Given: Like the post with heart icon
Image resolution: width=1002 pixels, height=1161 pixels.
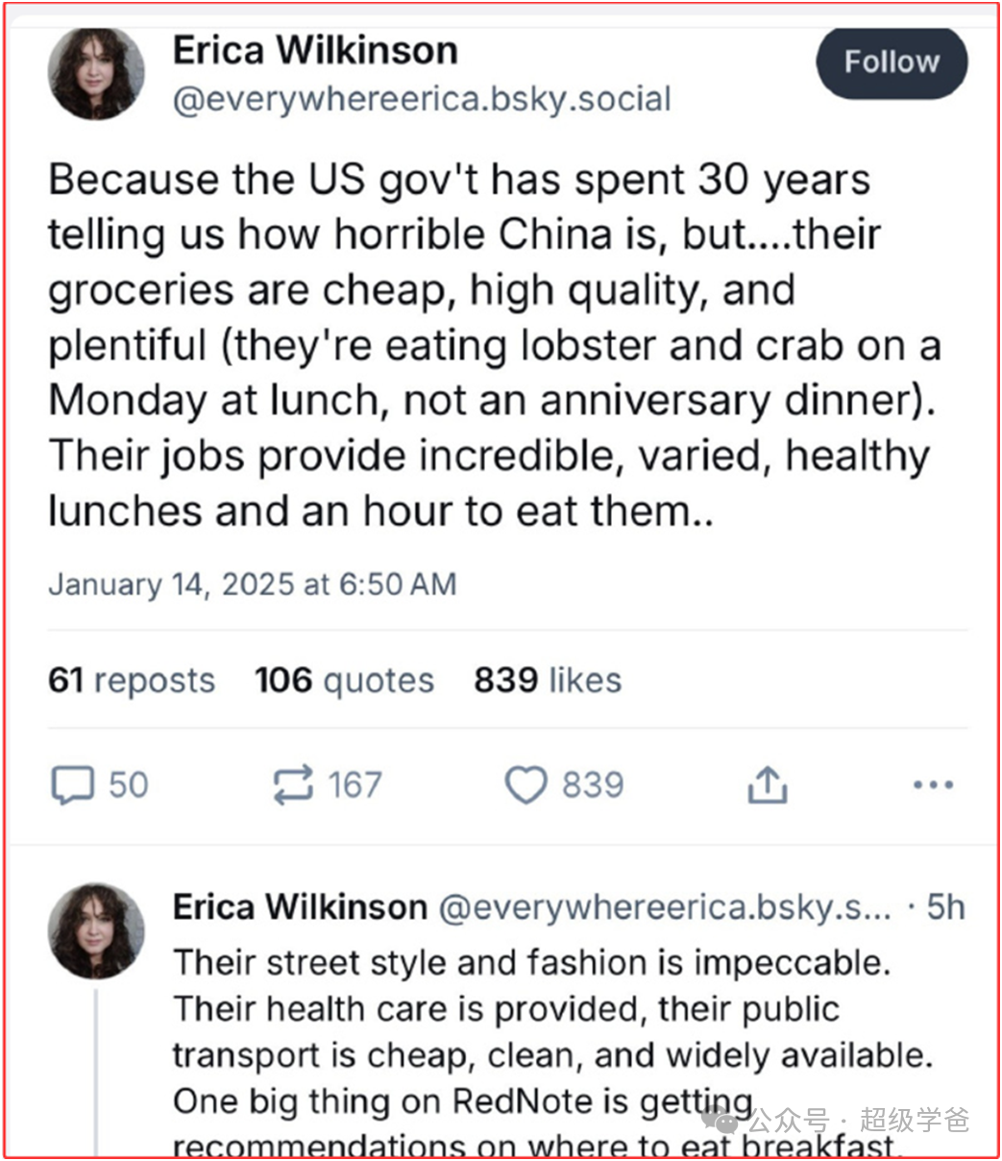Looking at the screenshot, I should pyautogui.click(x=526, y=785).
